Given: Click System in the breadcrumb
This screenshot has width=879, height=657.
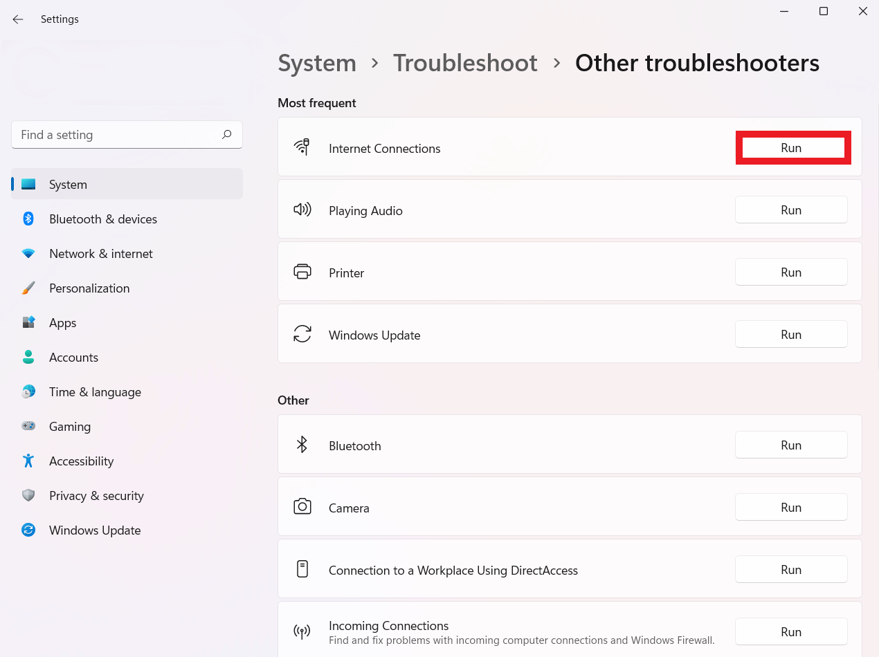Looking at the screenshot, I should pos(317,63).
